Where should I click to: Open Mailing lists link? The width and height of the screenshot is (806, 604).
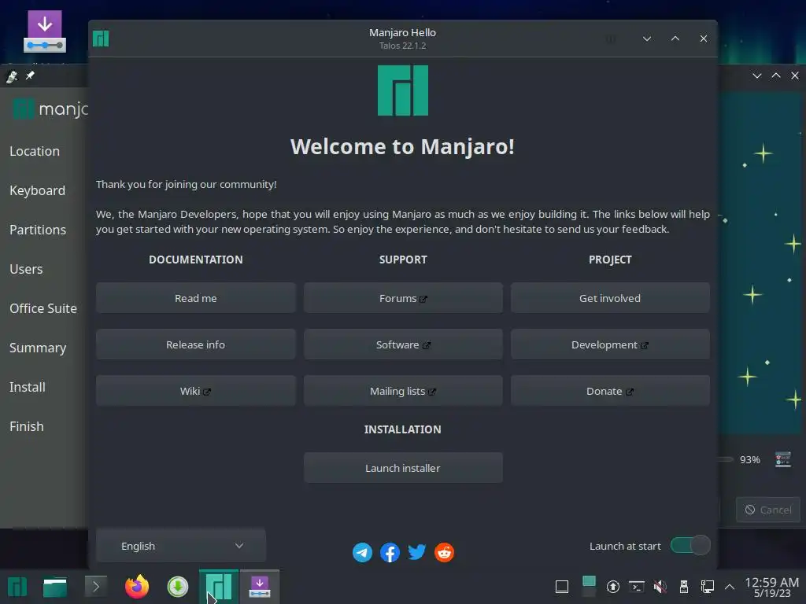click(x=403, y=391)
